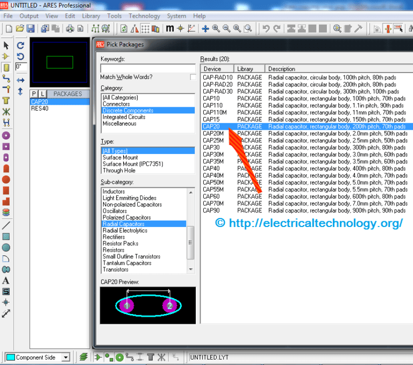Image resolution: width=413 pixels, height=365 pixels.
Task: Open the Tools menu
Action: tap(115, 16)
